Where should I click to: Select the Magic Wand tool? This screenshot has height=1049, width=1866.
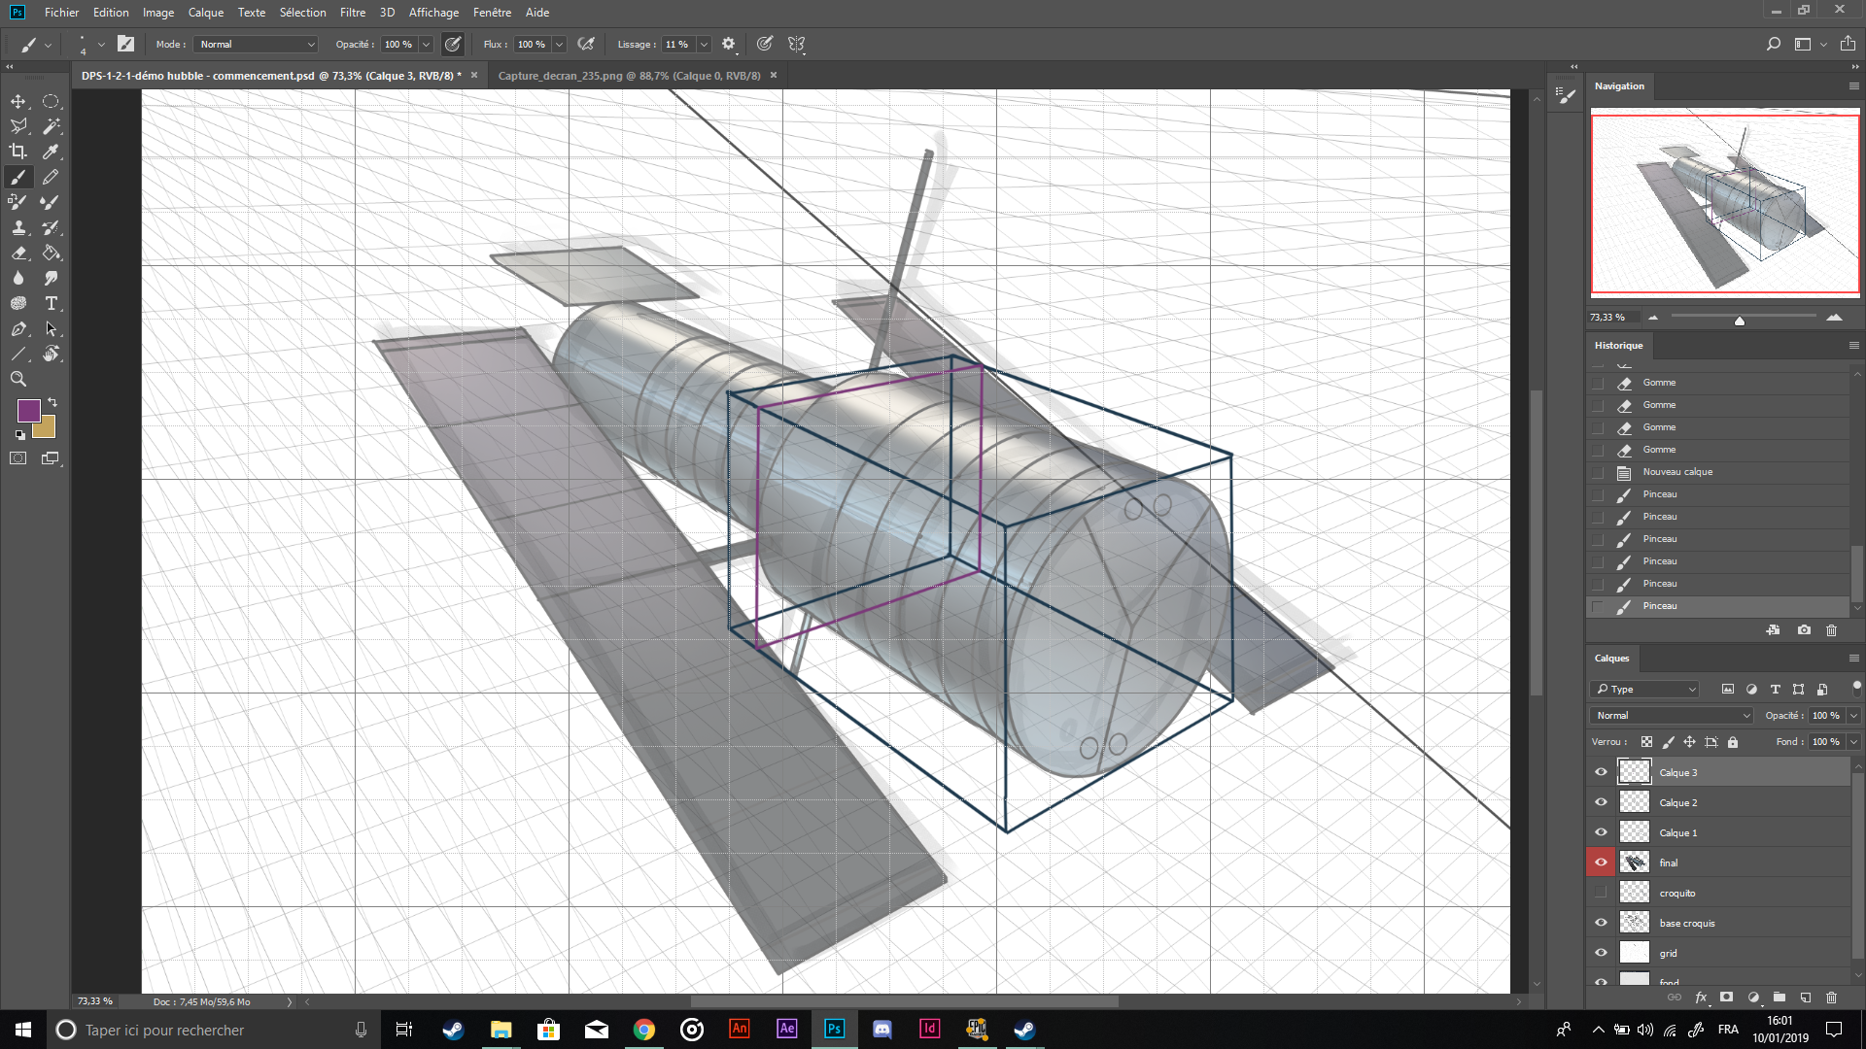coord(52,126)
